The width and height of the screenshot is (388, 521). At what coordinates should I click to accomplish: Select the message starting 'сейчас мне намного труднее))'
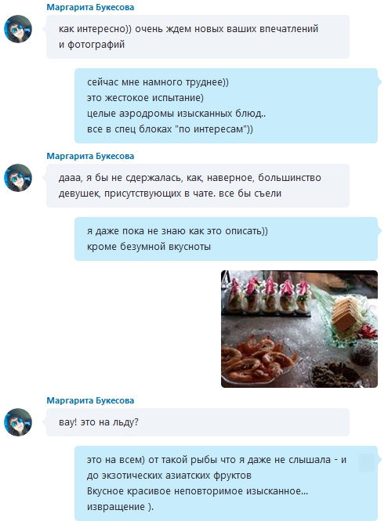(226, 106)
